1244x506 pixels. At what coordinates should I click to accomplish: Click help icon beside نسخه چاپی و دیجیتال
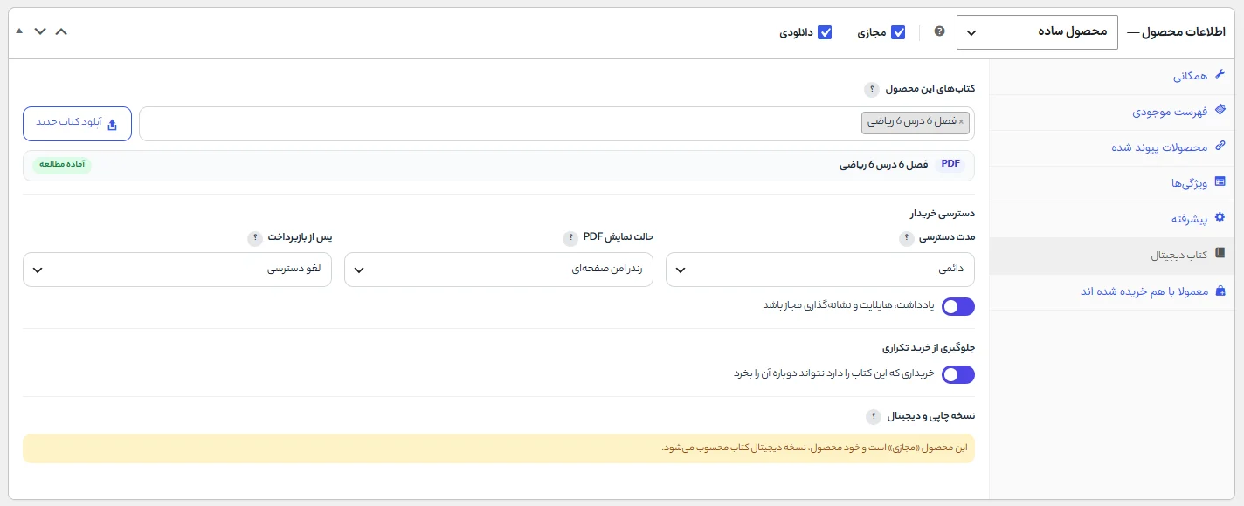[872, 416]
